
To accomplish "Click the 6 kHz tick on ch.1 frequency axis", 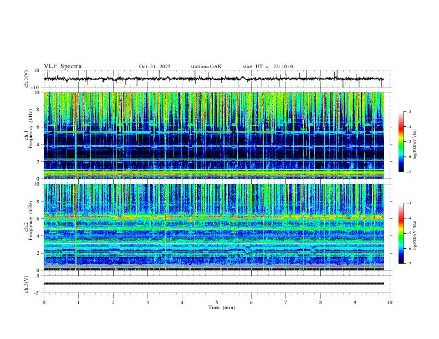I will 38,127.
